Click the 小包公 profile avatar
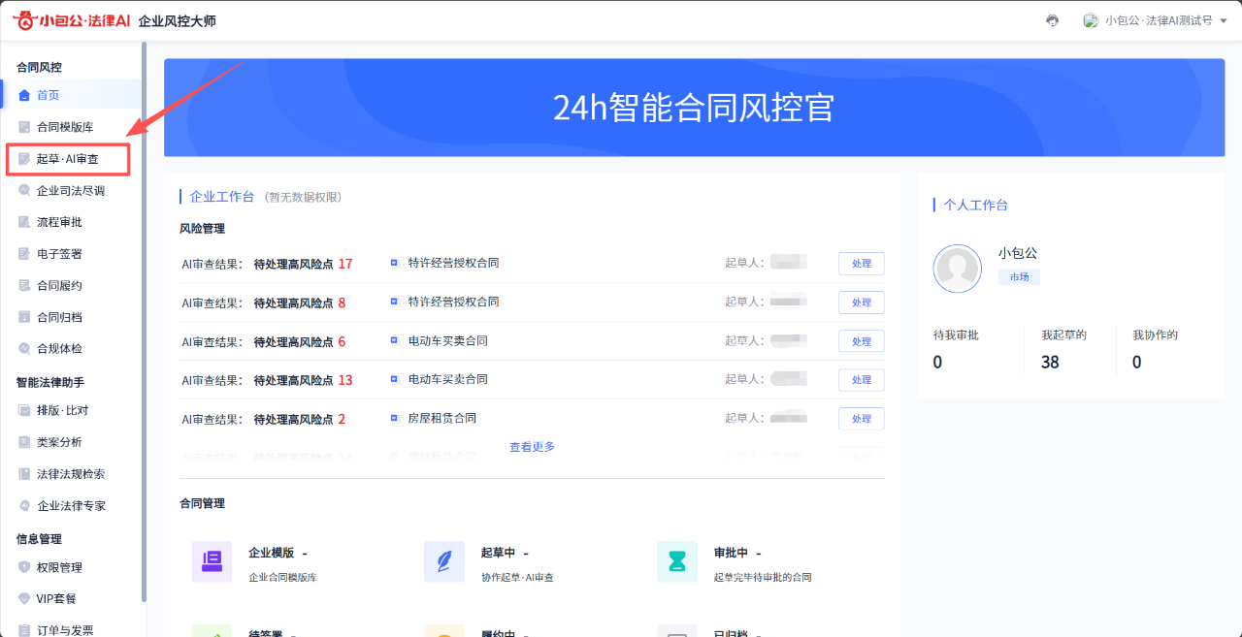 (957, 269)
